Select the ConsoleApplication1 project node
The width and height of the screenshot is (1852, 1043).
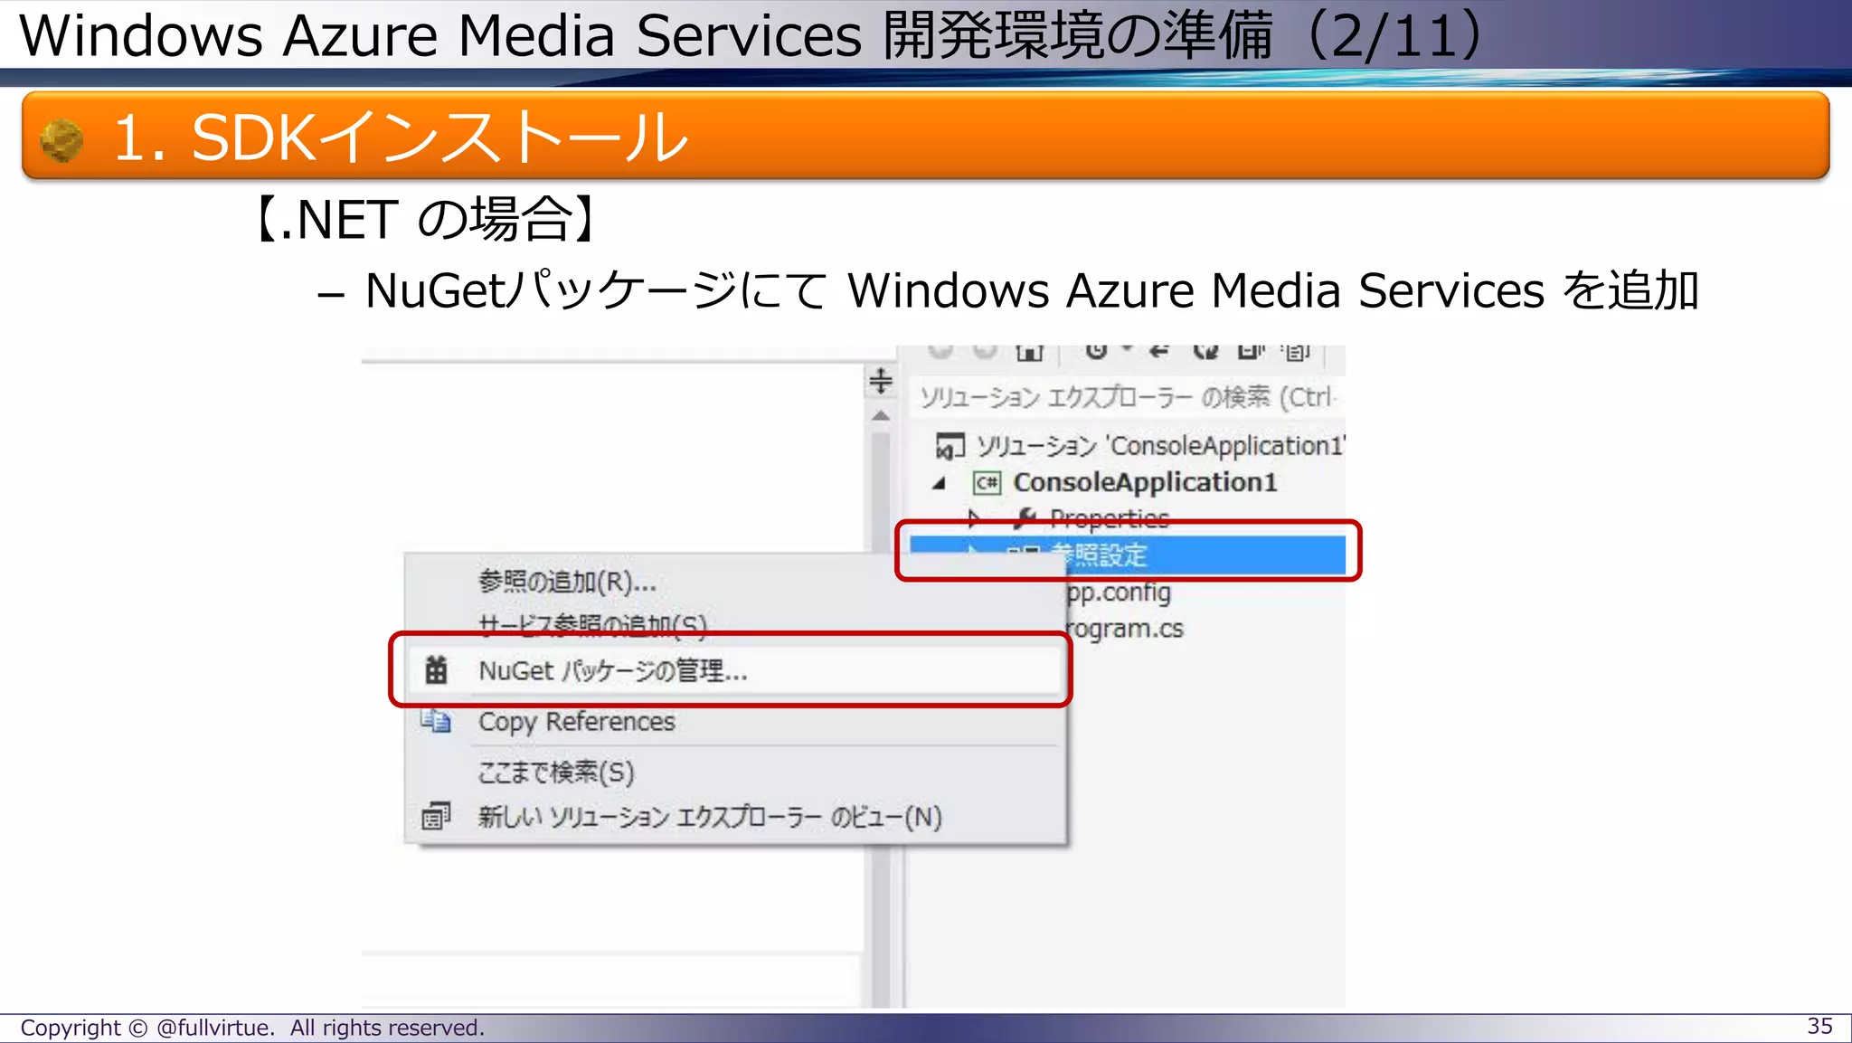coord(1145,482)
